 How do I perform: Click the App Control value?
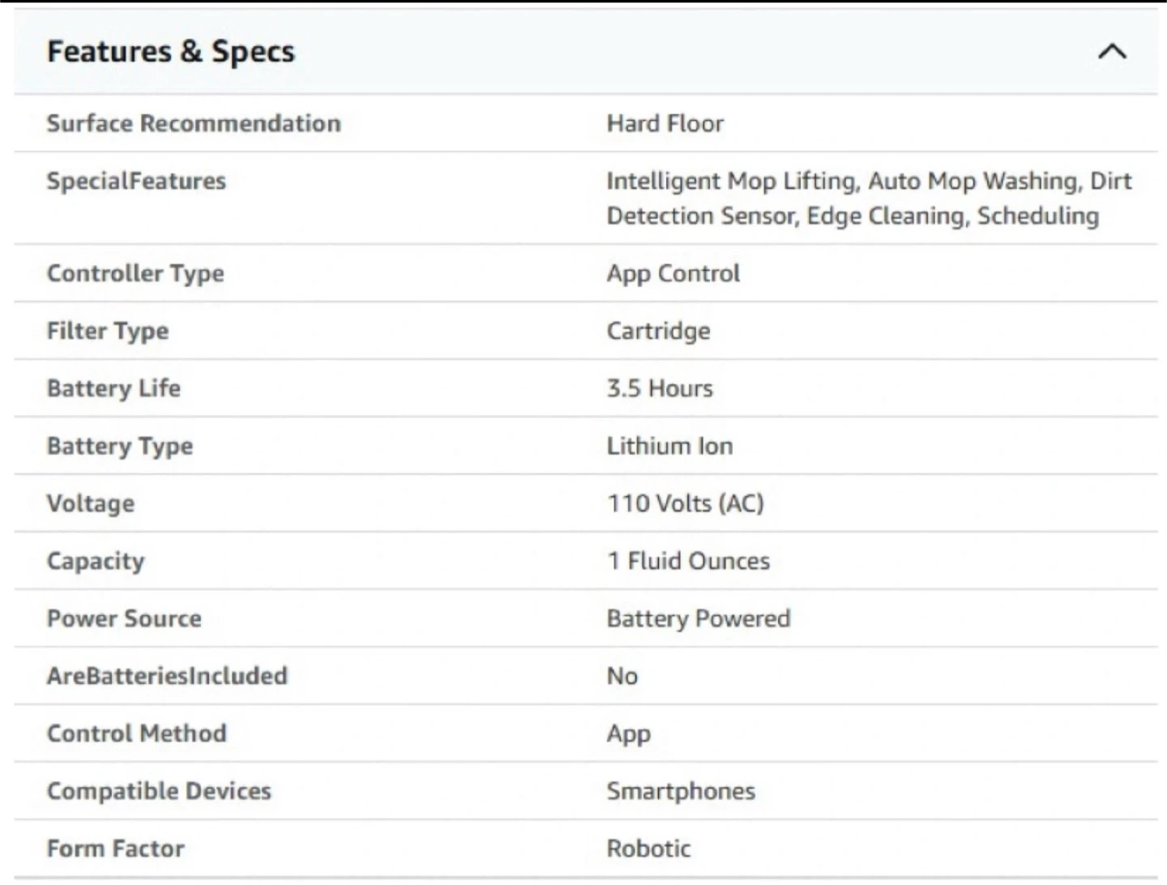pyautogui.click(x=673, y=273)
